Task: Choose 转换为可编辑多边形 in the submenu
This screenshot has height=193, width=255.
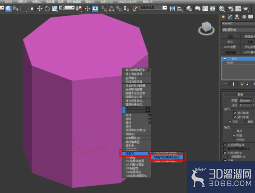Action: click(x=167, y=157)
